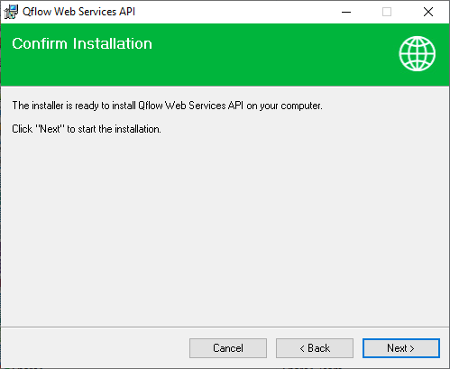Click the ">" arrow on the Next button
The width and height of the screenshot is (450, 369).
coord(412,348)
